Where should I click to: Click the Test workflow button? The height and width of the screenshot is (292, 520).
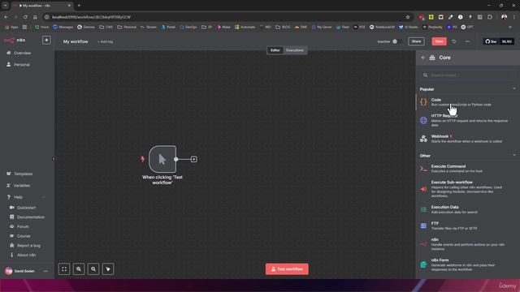click(287, 269)
